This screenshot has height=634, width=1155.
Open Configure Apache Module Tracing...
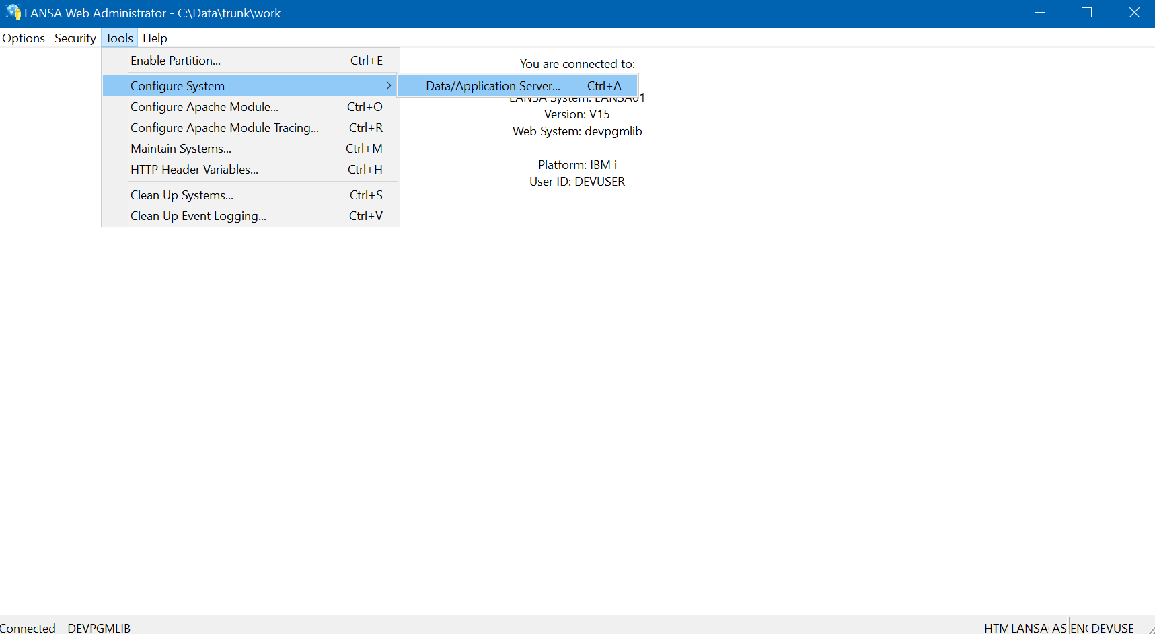(x=250, y=128)
